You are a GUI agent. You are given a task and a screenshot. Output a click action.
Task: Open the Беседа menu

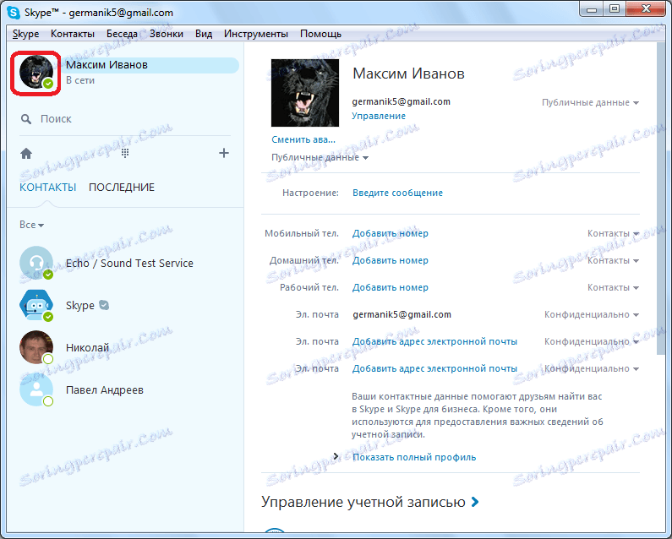pyautogui.click(x=122, y=34)
